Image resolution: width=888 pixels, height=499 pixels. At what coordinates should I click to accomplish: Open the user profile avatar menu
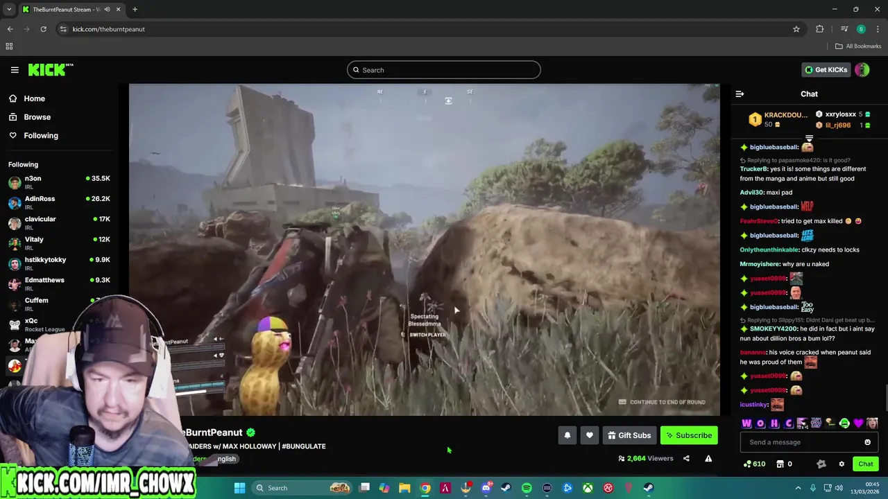click(862, 70)
